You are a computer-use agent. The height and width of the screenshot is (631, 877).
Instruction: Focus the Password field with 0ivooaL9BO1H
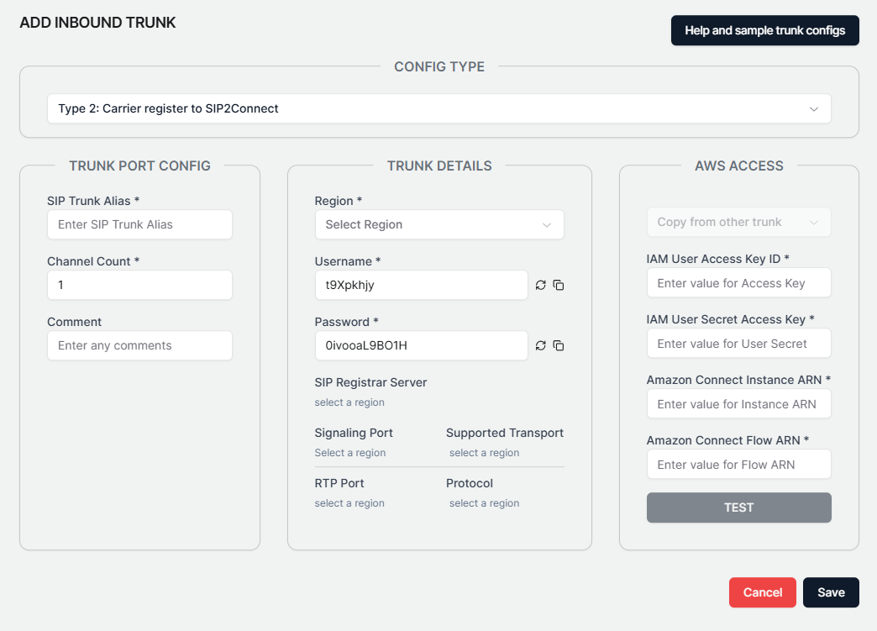[421, 345]
